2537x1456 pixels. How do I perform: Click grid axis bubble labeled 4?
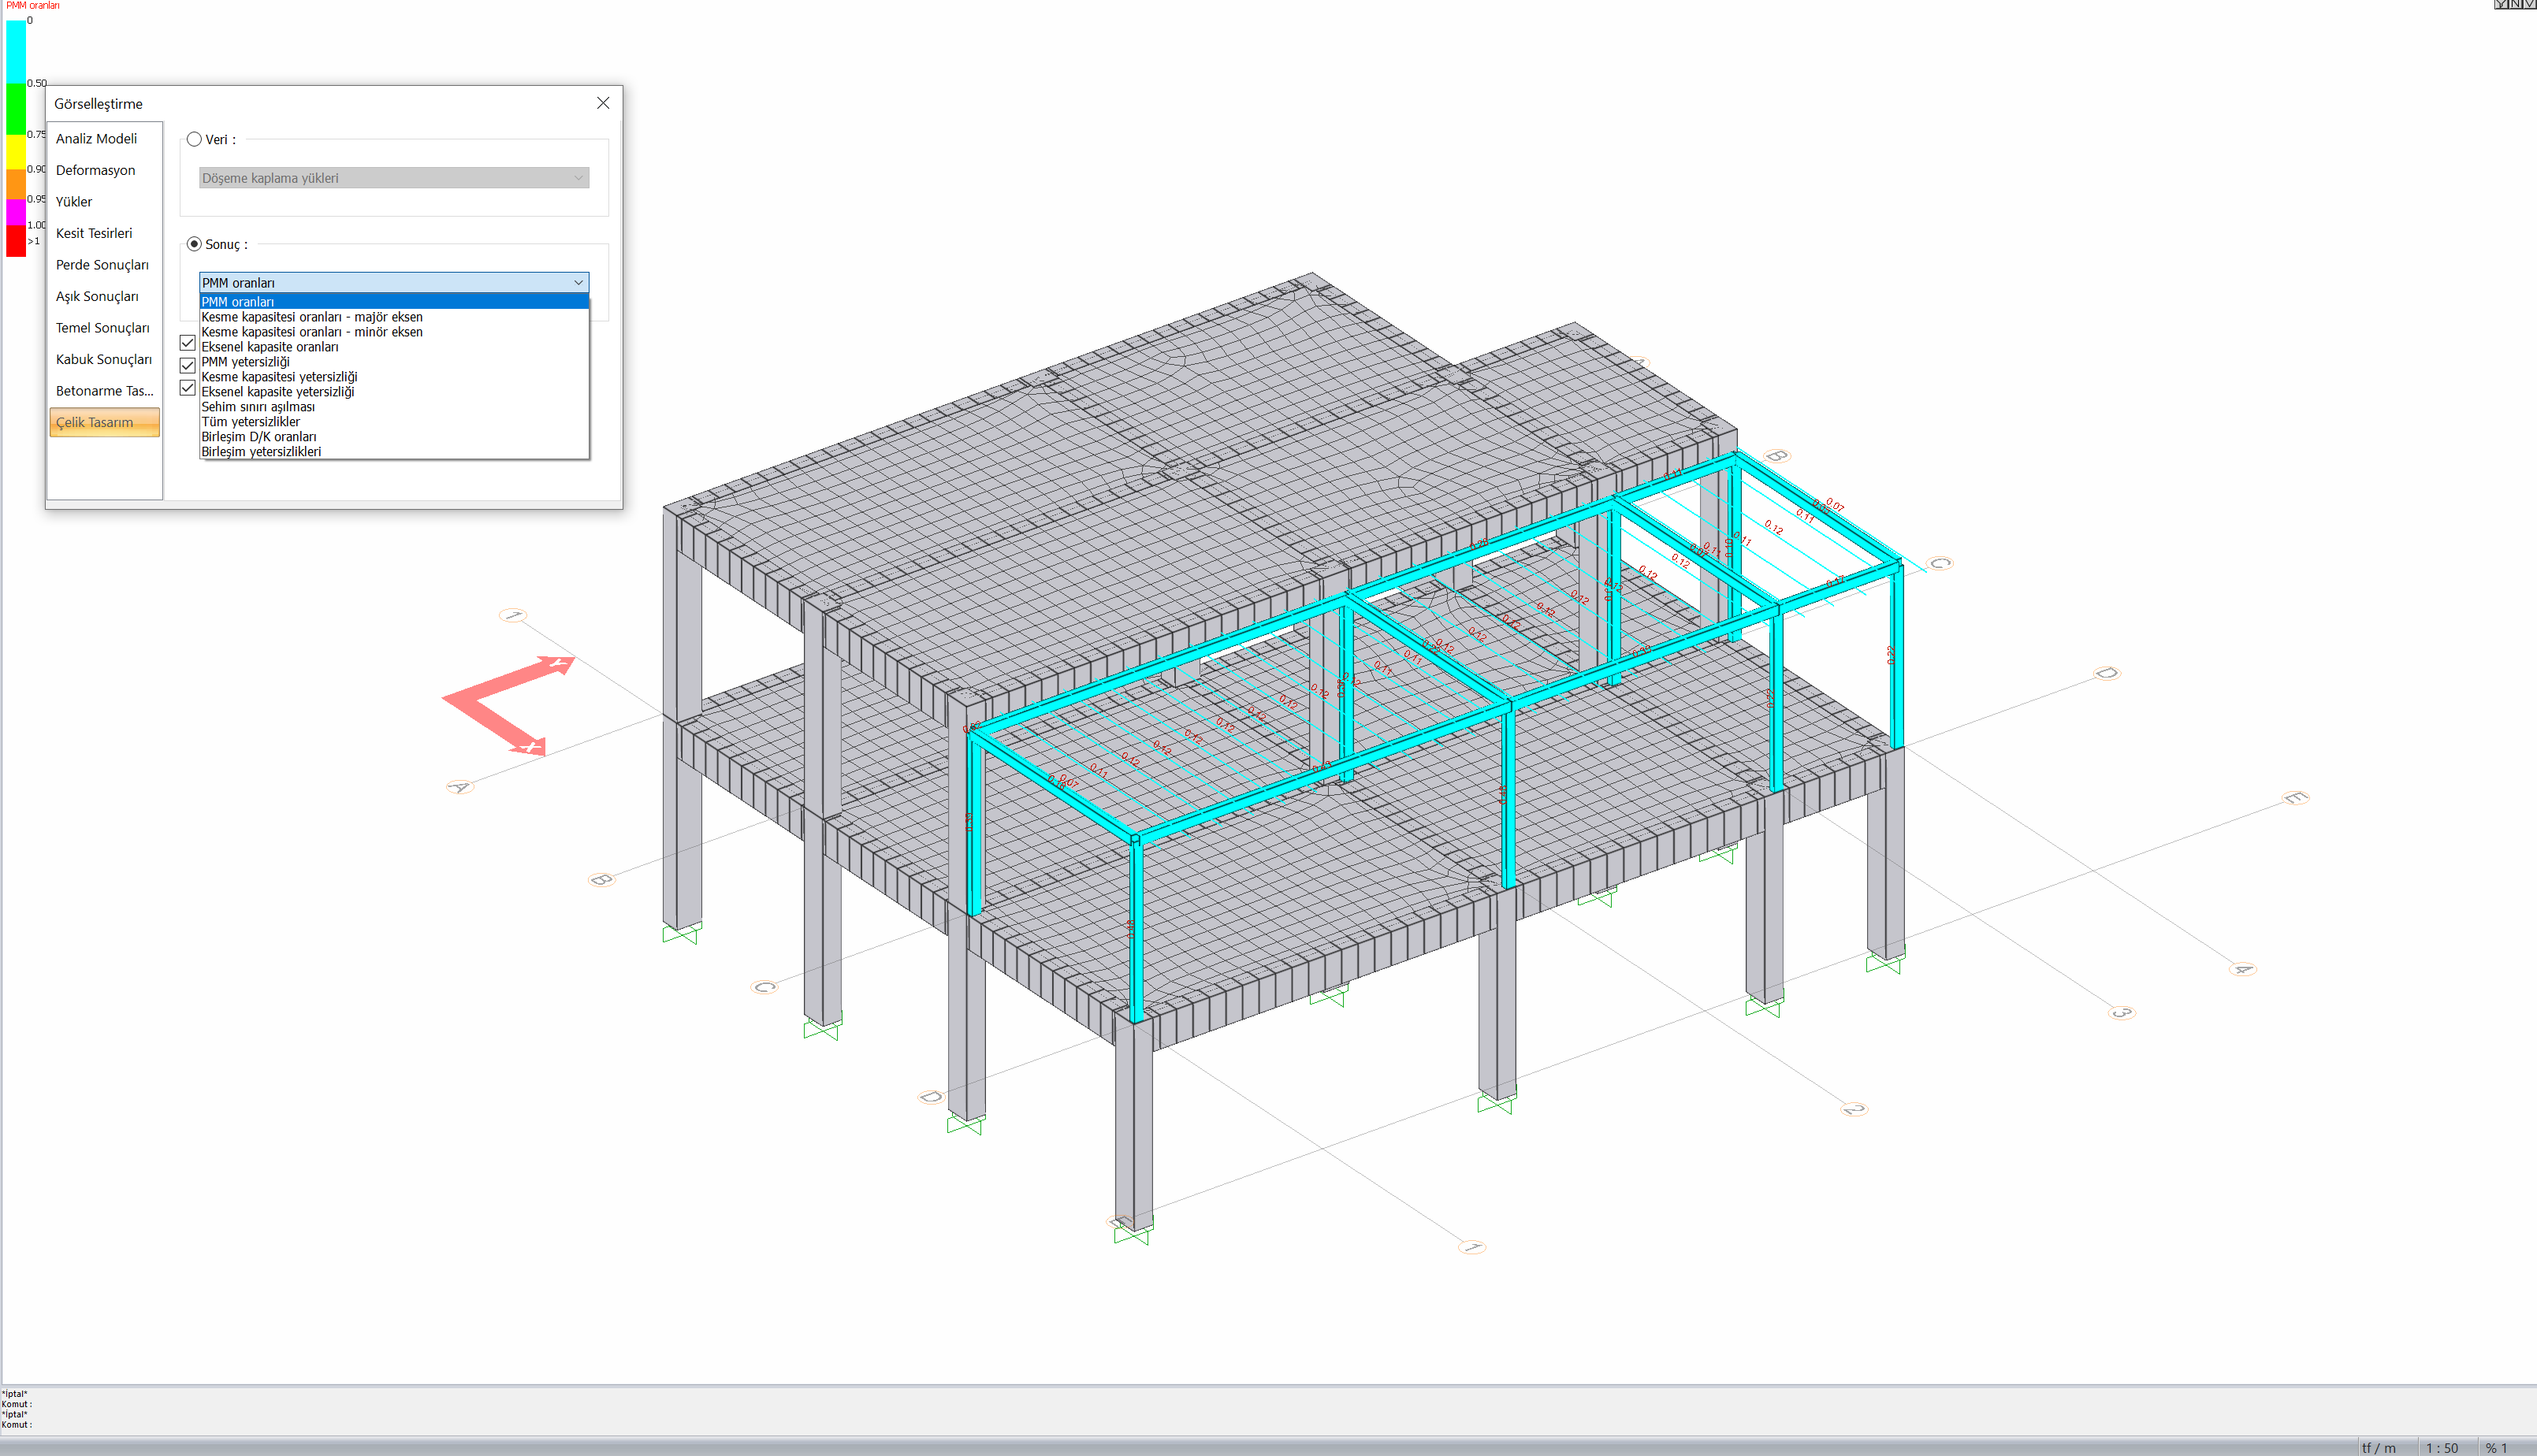[x=2242, y=969]
